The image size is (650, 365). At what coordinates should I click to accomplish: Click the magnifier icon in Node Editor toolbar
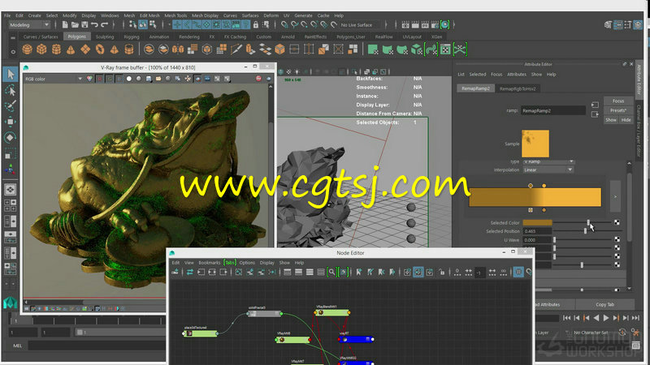point(332,272)
